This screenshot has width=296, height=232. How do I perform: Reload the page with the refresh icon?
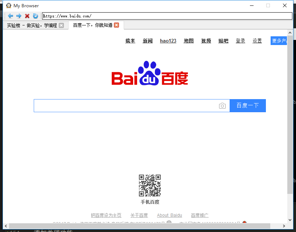click(x=35, y=16)
